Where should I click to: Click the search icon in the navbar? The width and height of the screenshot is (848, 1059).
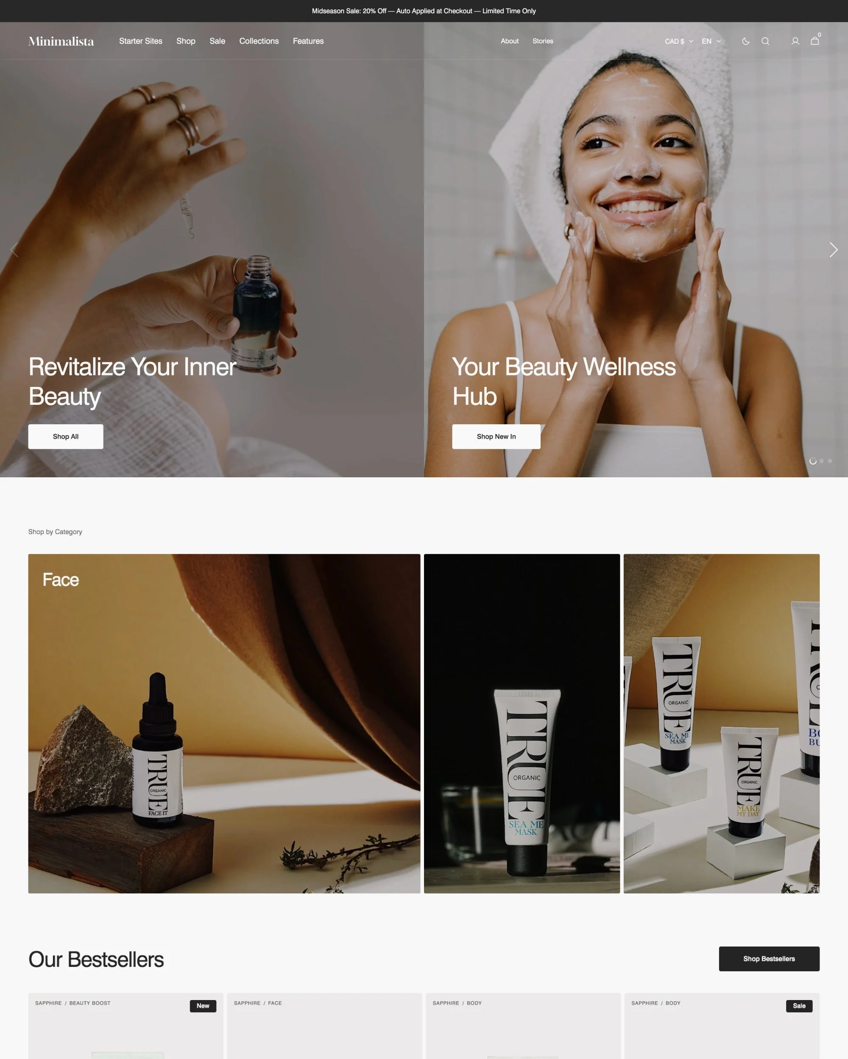pyautogui.click(x=765, y=41)
